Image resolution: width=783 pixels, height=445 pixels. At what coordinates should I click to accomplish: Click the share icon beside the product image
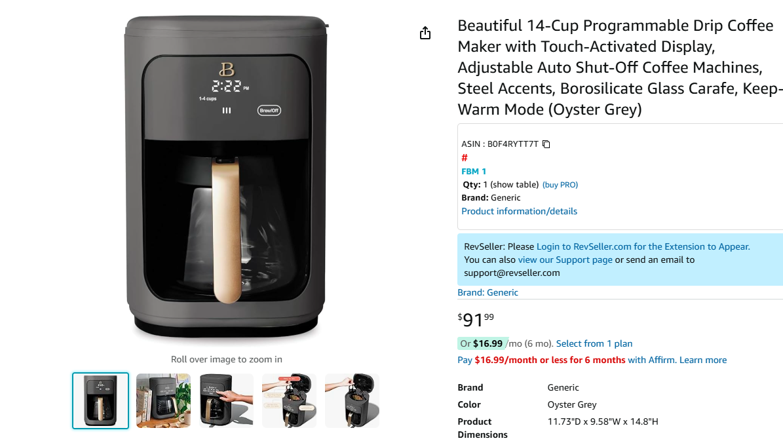point(425,33)
